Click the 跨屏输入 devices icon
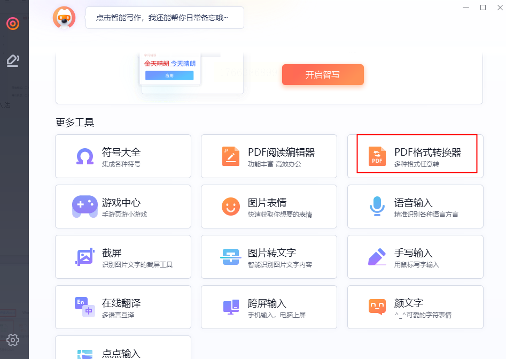506x359 pixels. 231,307
